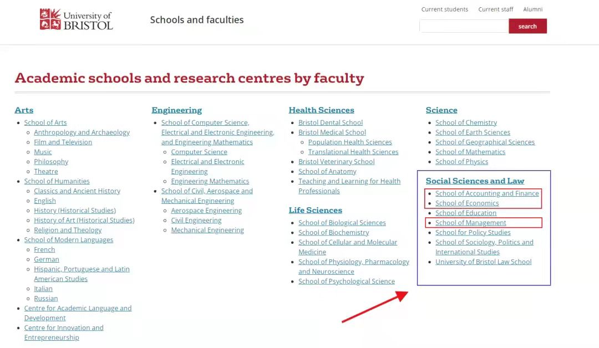Open Teaching and Learning for Health Professionals
Screen dimensions: 599x348
[x=349, y=186]
